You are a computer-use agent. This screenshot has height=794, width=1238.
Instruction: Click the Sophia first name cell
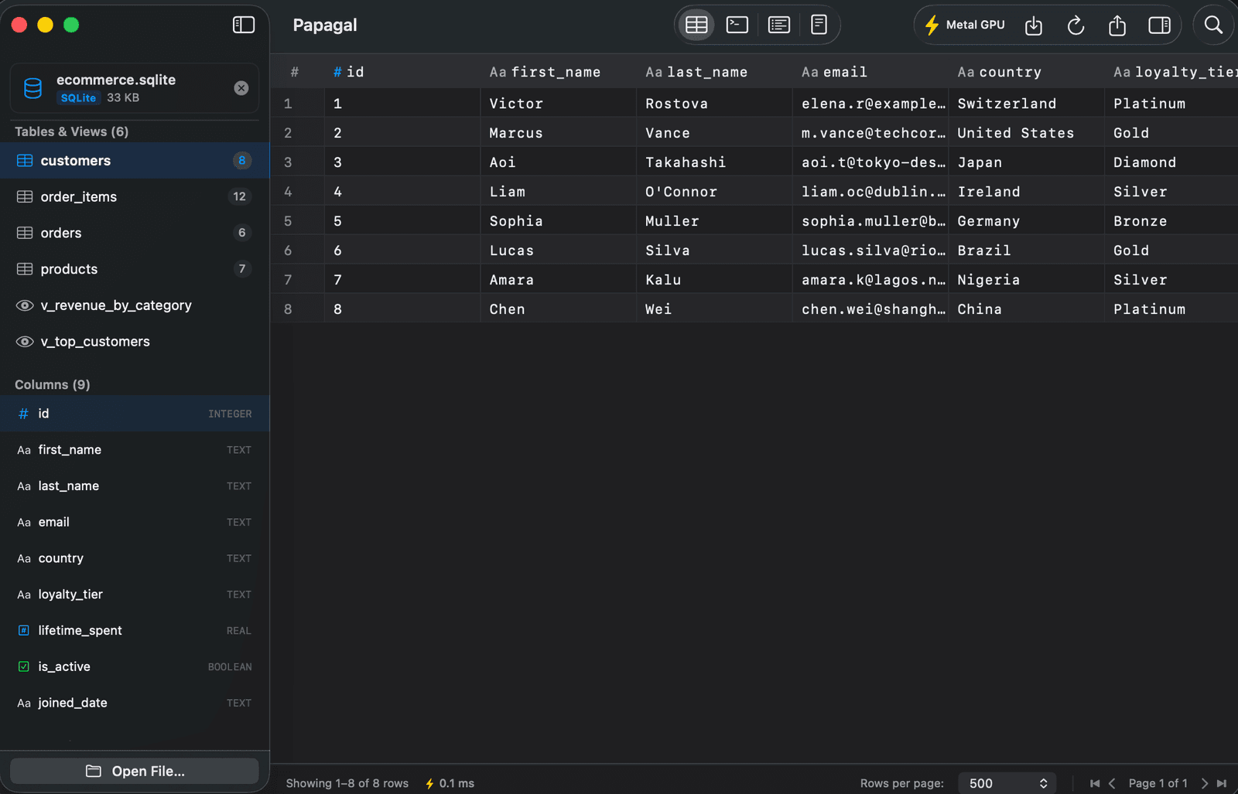click(559, 221)
